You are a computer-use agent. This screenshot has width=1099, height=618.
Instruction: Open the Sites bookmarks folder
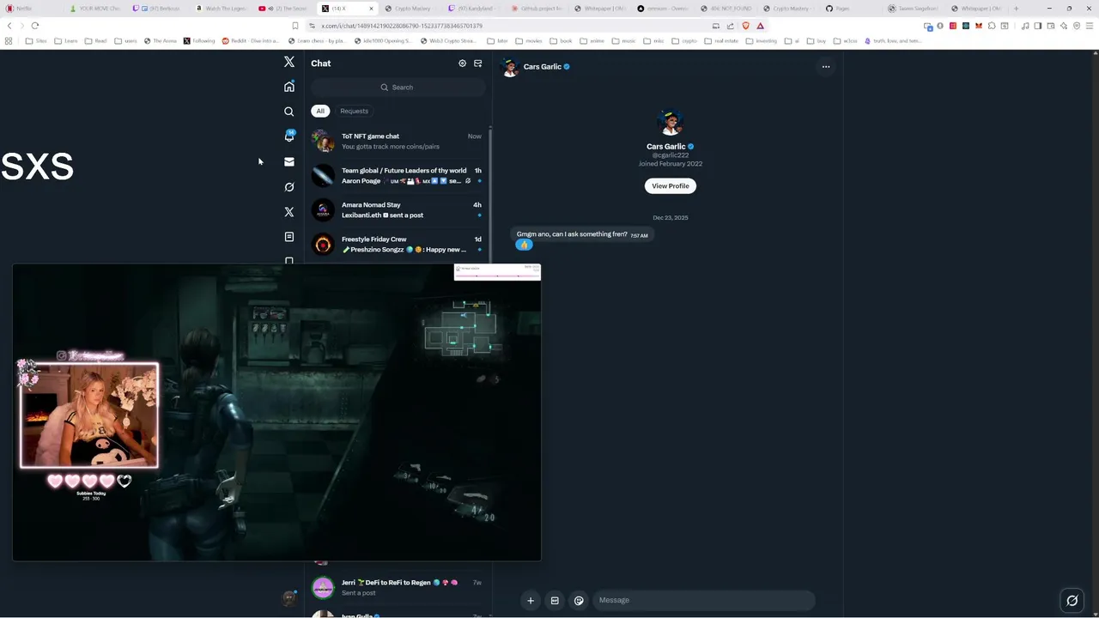click(36, 40)
